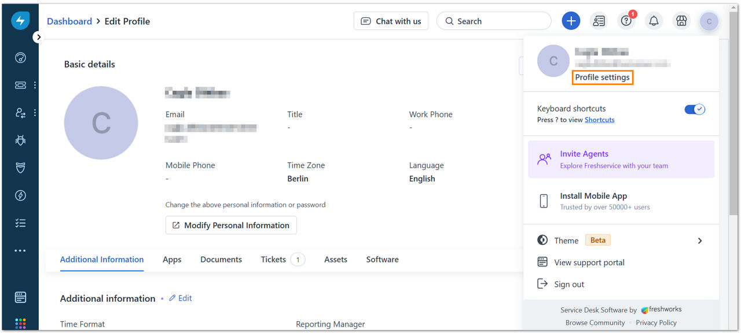Screen dimensions: 741x334
Task: Click the blue plus create-new icon
Action: click(571, 21)
